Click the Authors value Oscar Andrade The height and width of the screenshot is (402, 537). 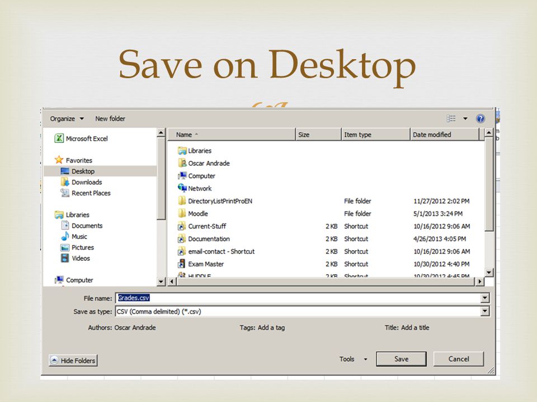tap(135, 328)
